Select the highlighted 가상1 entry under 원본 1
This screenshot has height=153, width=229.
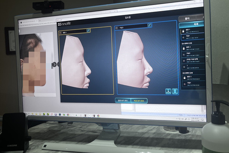(192, 37)
